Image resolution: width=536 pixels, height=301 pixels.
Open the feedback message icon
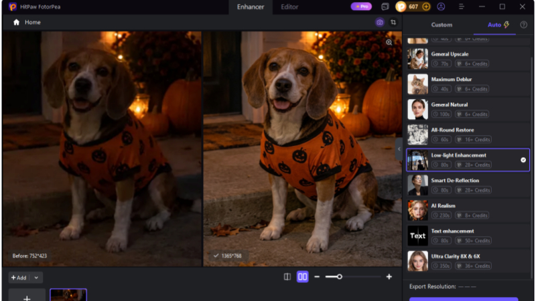tap(385, 7)
